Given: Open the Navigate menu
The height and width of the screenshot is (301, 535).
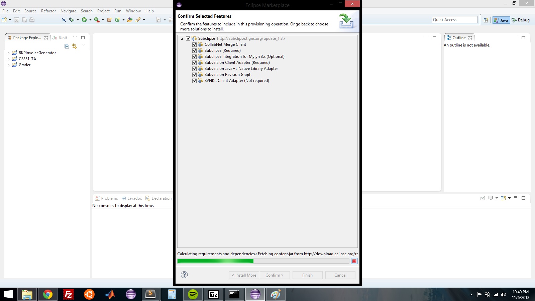Looking at the screenshot, I should 68,11.
